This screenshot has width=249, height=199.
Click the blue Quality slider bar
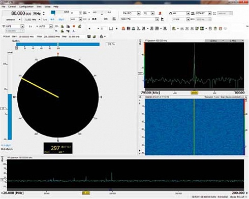click(x=58, y=44)
